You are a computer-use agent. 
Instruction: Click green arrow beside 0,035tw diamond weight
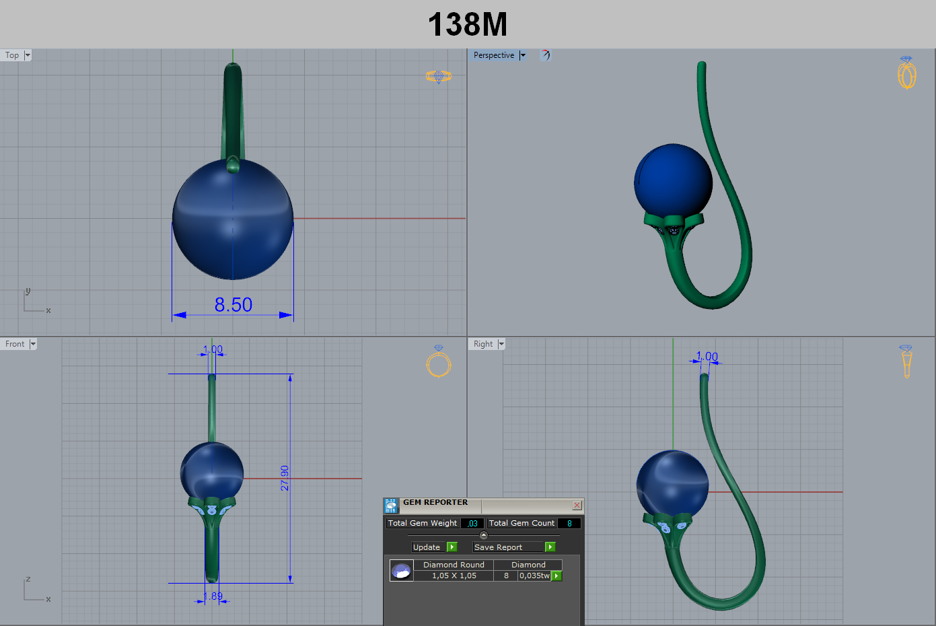[x=556, y=576]
